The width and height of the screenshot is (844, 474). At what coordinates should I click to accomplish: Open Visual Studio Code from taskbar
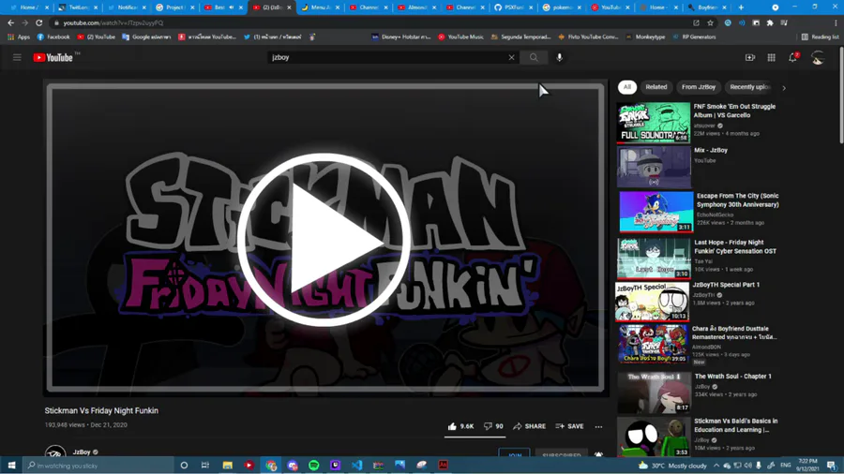point(357,465)
